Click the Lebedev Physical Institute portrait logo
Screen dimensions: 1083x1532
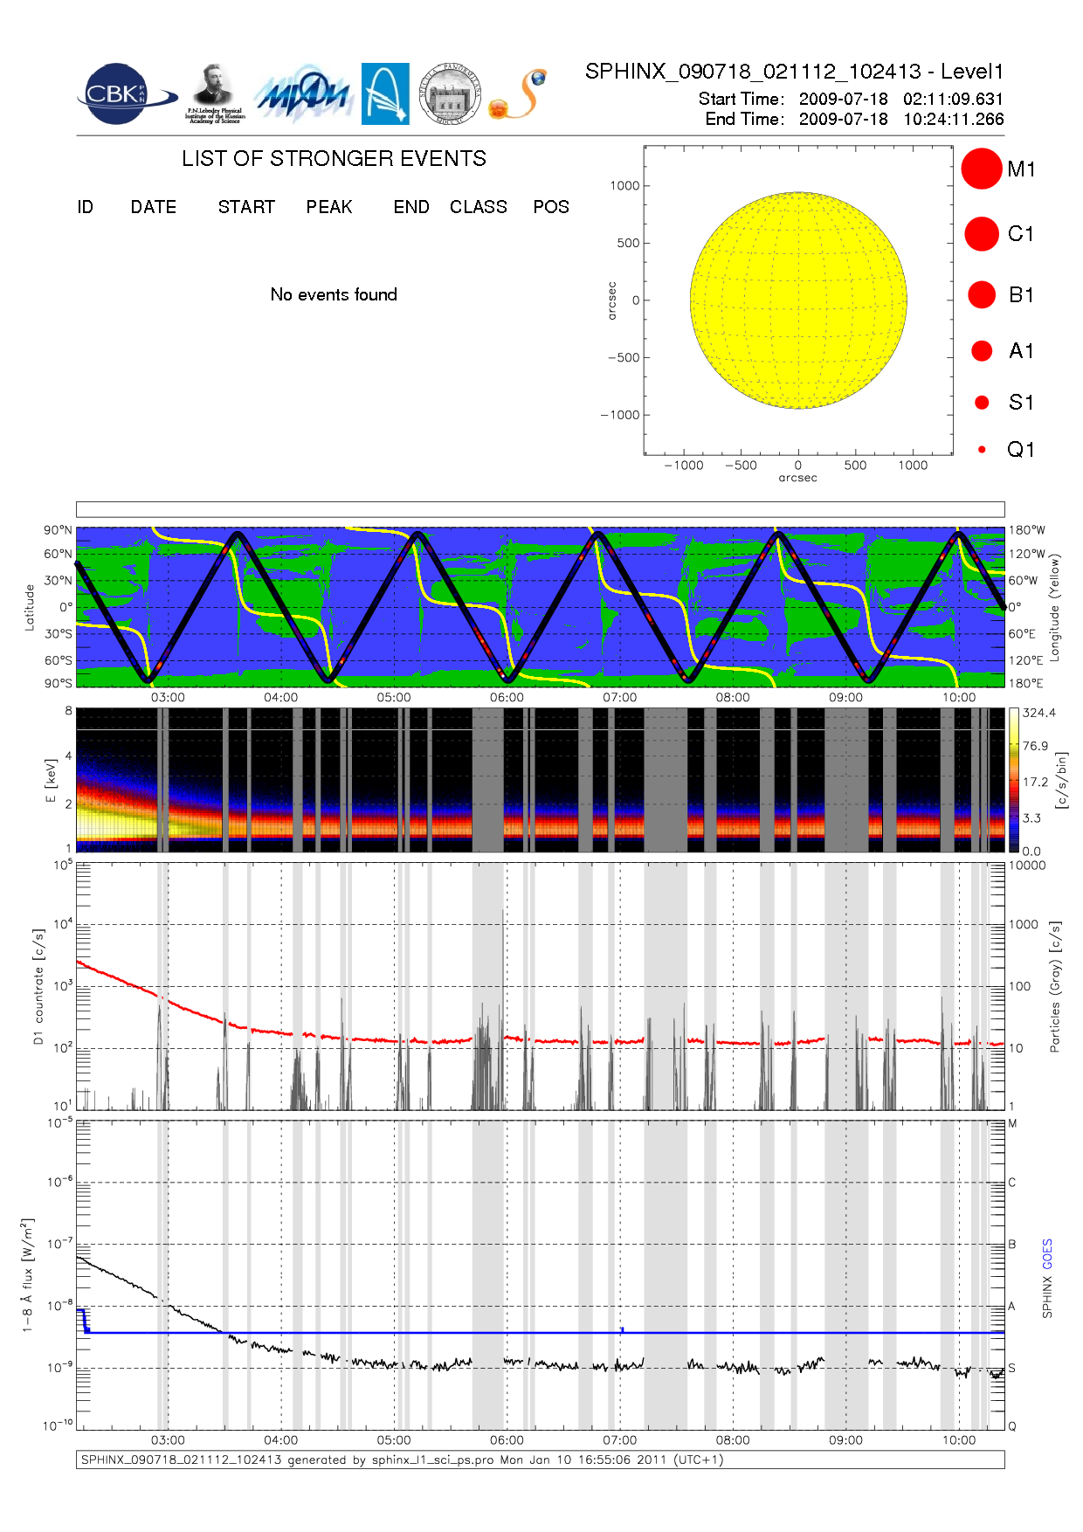214,93
